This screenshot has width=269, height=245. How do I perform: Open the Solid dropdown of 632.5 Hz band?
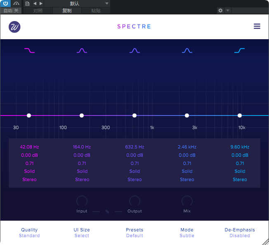134,171
